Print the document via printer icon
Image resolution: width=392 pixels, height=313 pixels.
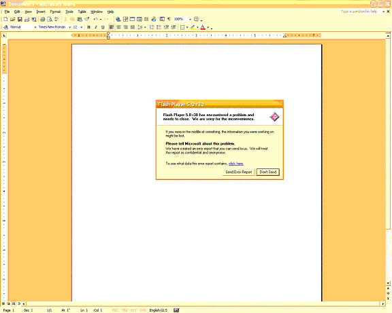(43, 19)
